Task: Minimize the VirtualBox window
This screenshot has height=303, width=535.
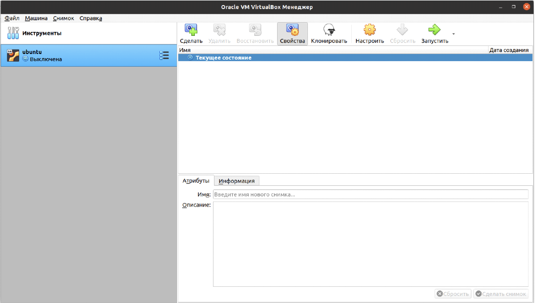Action: (x=501, y=7)
